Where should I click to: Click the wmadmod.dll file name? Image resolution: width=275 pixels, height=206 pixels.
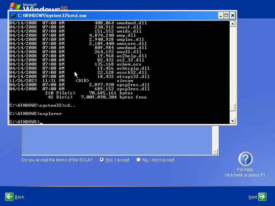point(132,23)
